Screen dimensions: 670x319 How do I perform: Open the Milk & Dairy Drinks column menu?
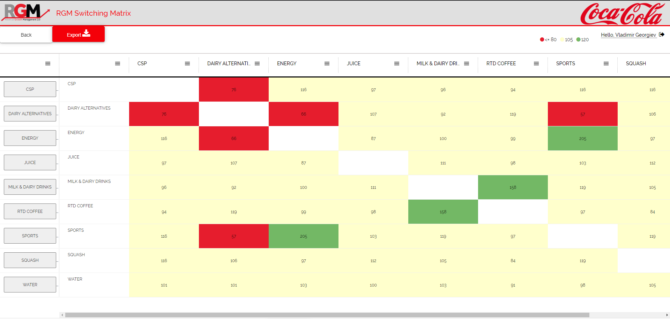(467, 64)
